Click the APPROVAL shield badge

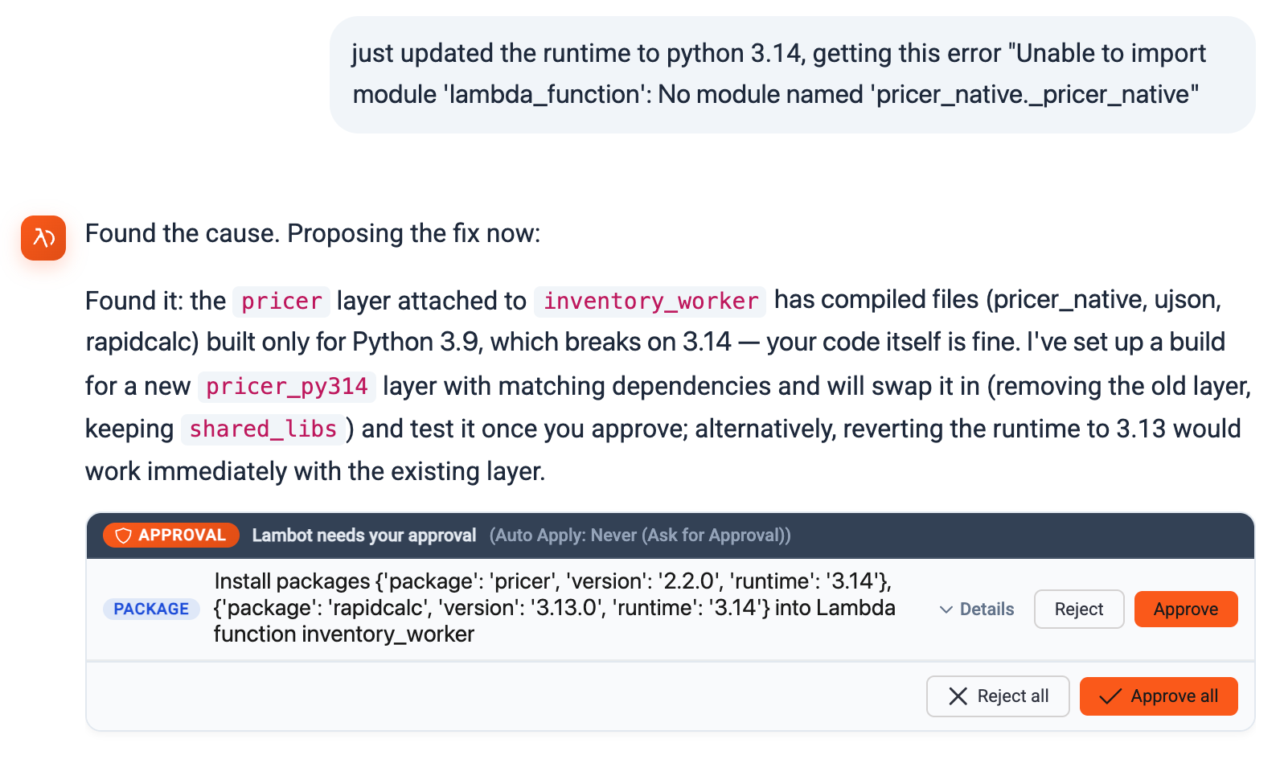coord(171,536)
